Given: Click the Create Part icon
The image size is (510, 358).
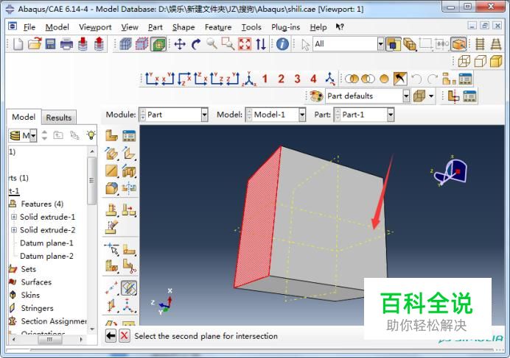Looking at the screenshot, I should point(111,135).
